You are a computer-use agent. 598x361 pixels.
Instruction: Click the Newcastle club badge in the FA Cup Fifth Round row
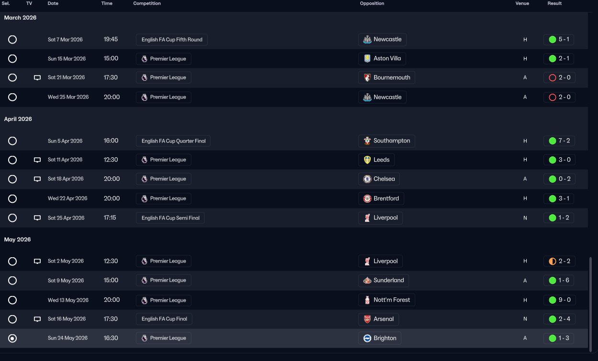367,40
